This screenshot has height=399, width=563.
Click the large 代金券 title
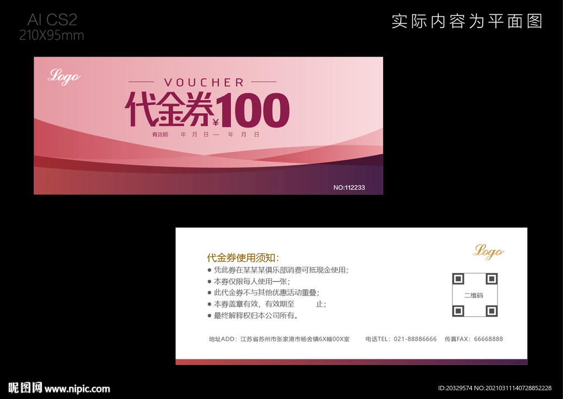(x=169, y=109)
